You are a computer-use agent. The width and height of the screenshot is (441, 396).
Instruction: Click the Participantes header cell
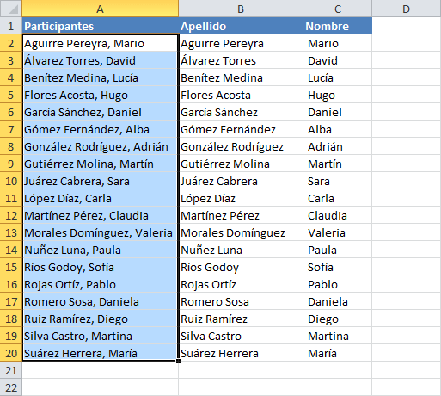click(x=100, y=26)
